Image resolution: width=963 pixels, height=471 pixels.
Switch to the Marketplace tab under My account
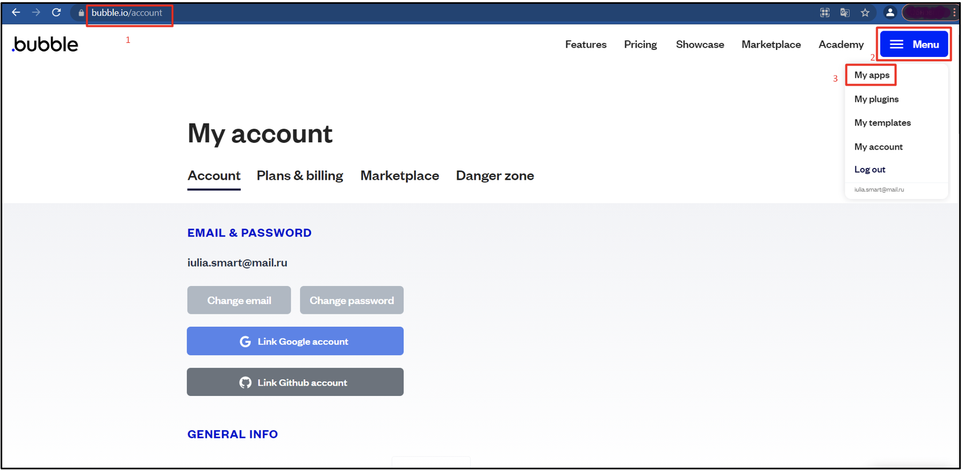point(400,176)
